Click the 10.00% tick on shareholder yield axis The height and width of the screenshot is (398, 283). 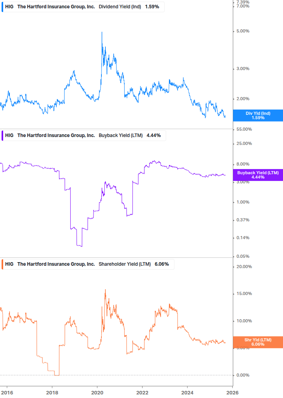point(244,321)
